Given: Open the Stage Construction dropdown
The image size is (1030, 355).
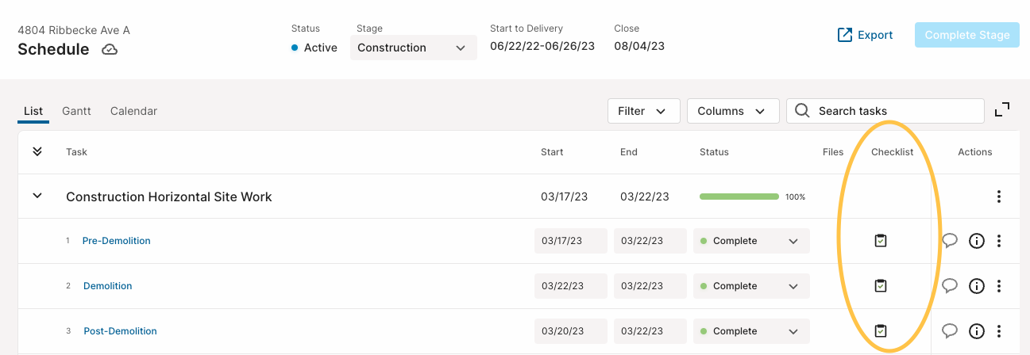Looking at the screenshot, I should pos(413,48).
